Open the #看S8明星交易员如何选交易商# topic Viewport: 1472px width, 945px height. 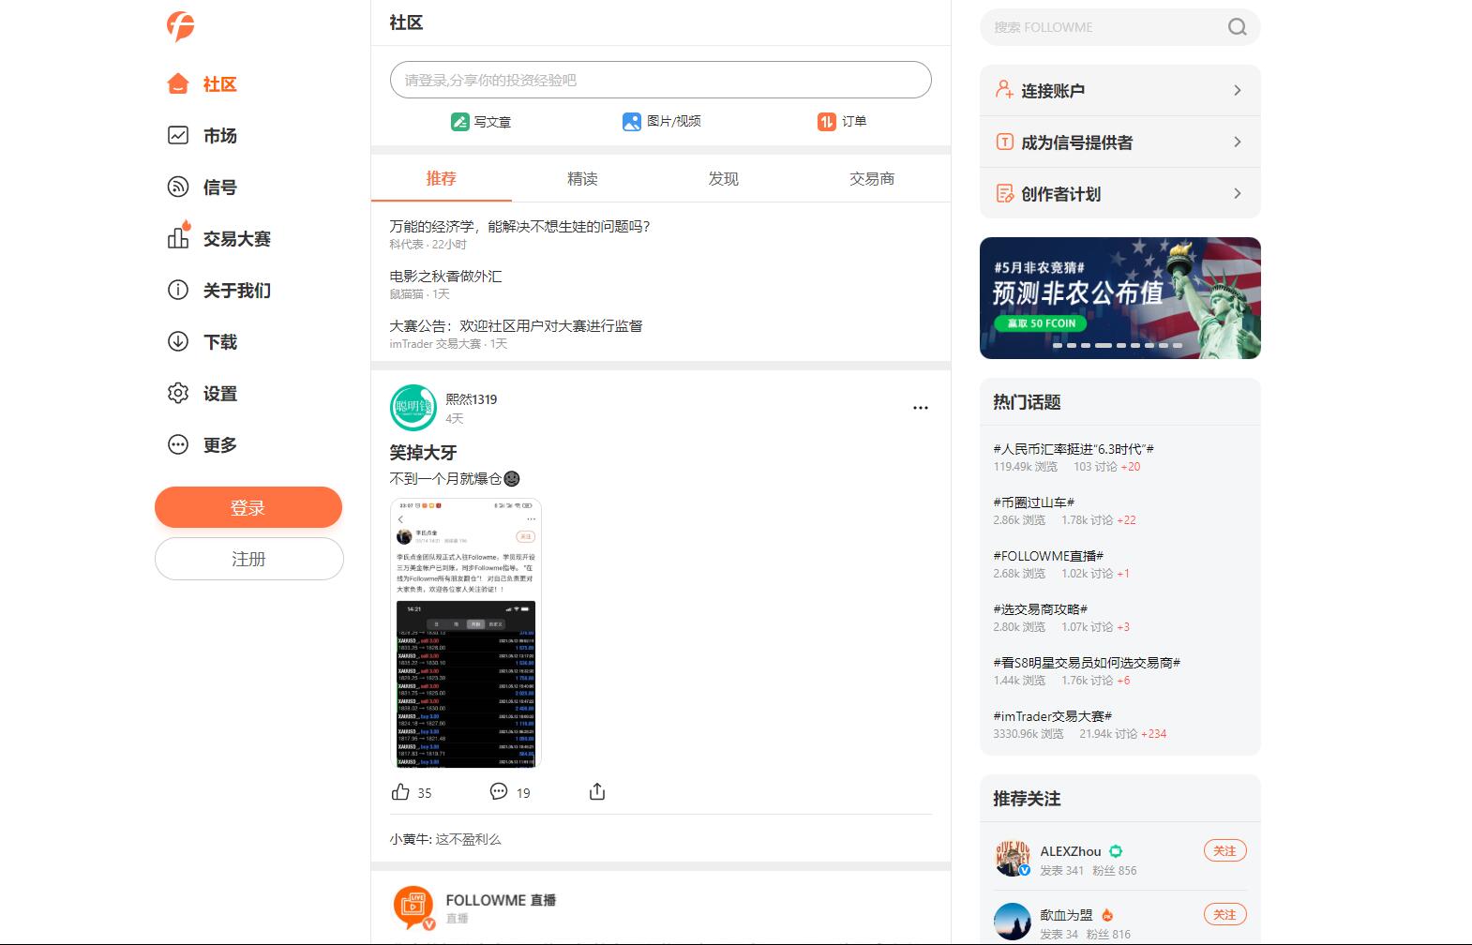pos(1087,663)
